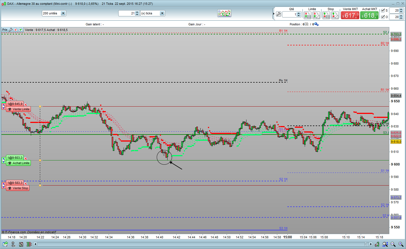406x249 pixels.
Task: Open the 200 unités dropdown
Action: 63,13
